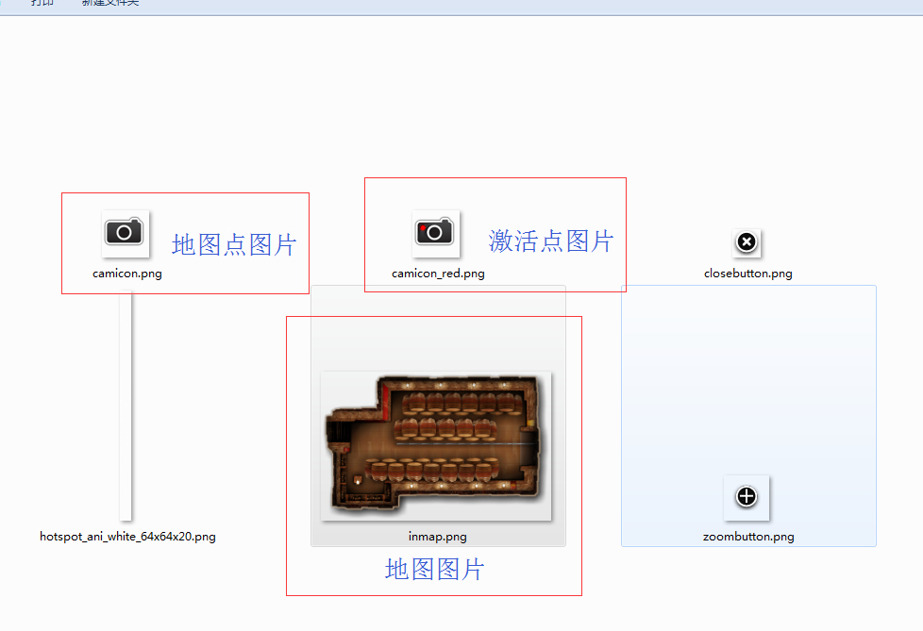Select the closebutton.png X icon file
Viewport: 923px width, 631px height.
747,242
